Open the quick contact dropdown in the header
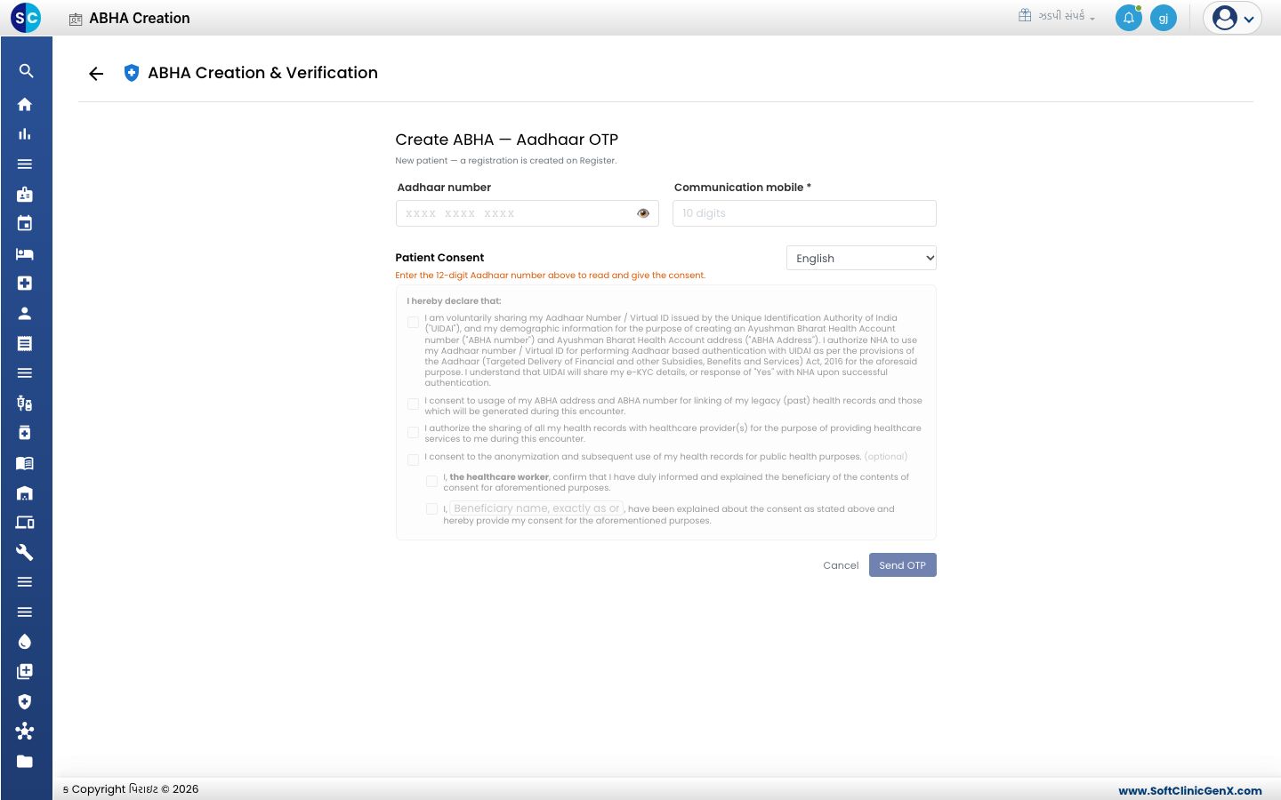 coord(1057,16)
